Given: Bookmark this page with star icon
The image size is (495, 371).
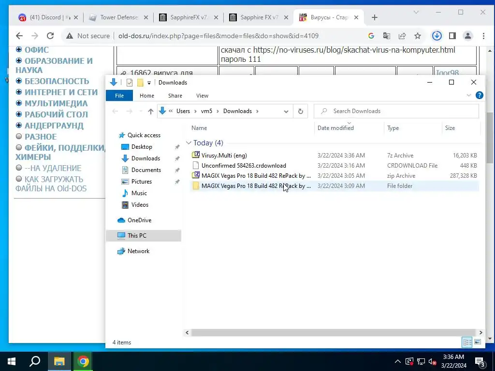Looking at the screenshot, I should tap(418, 36).
